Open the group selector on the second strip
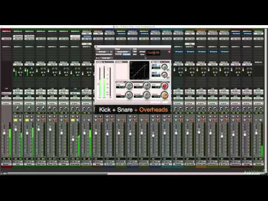 [x=18, y=103]
